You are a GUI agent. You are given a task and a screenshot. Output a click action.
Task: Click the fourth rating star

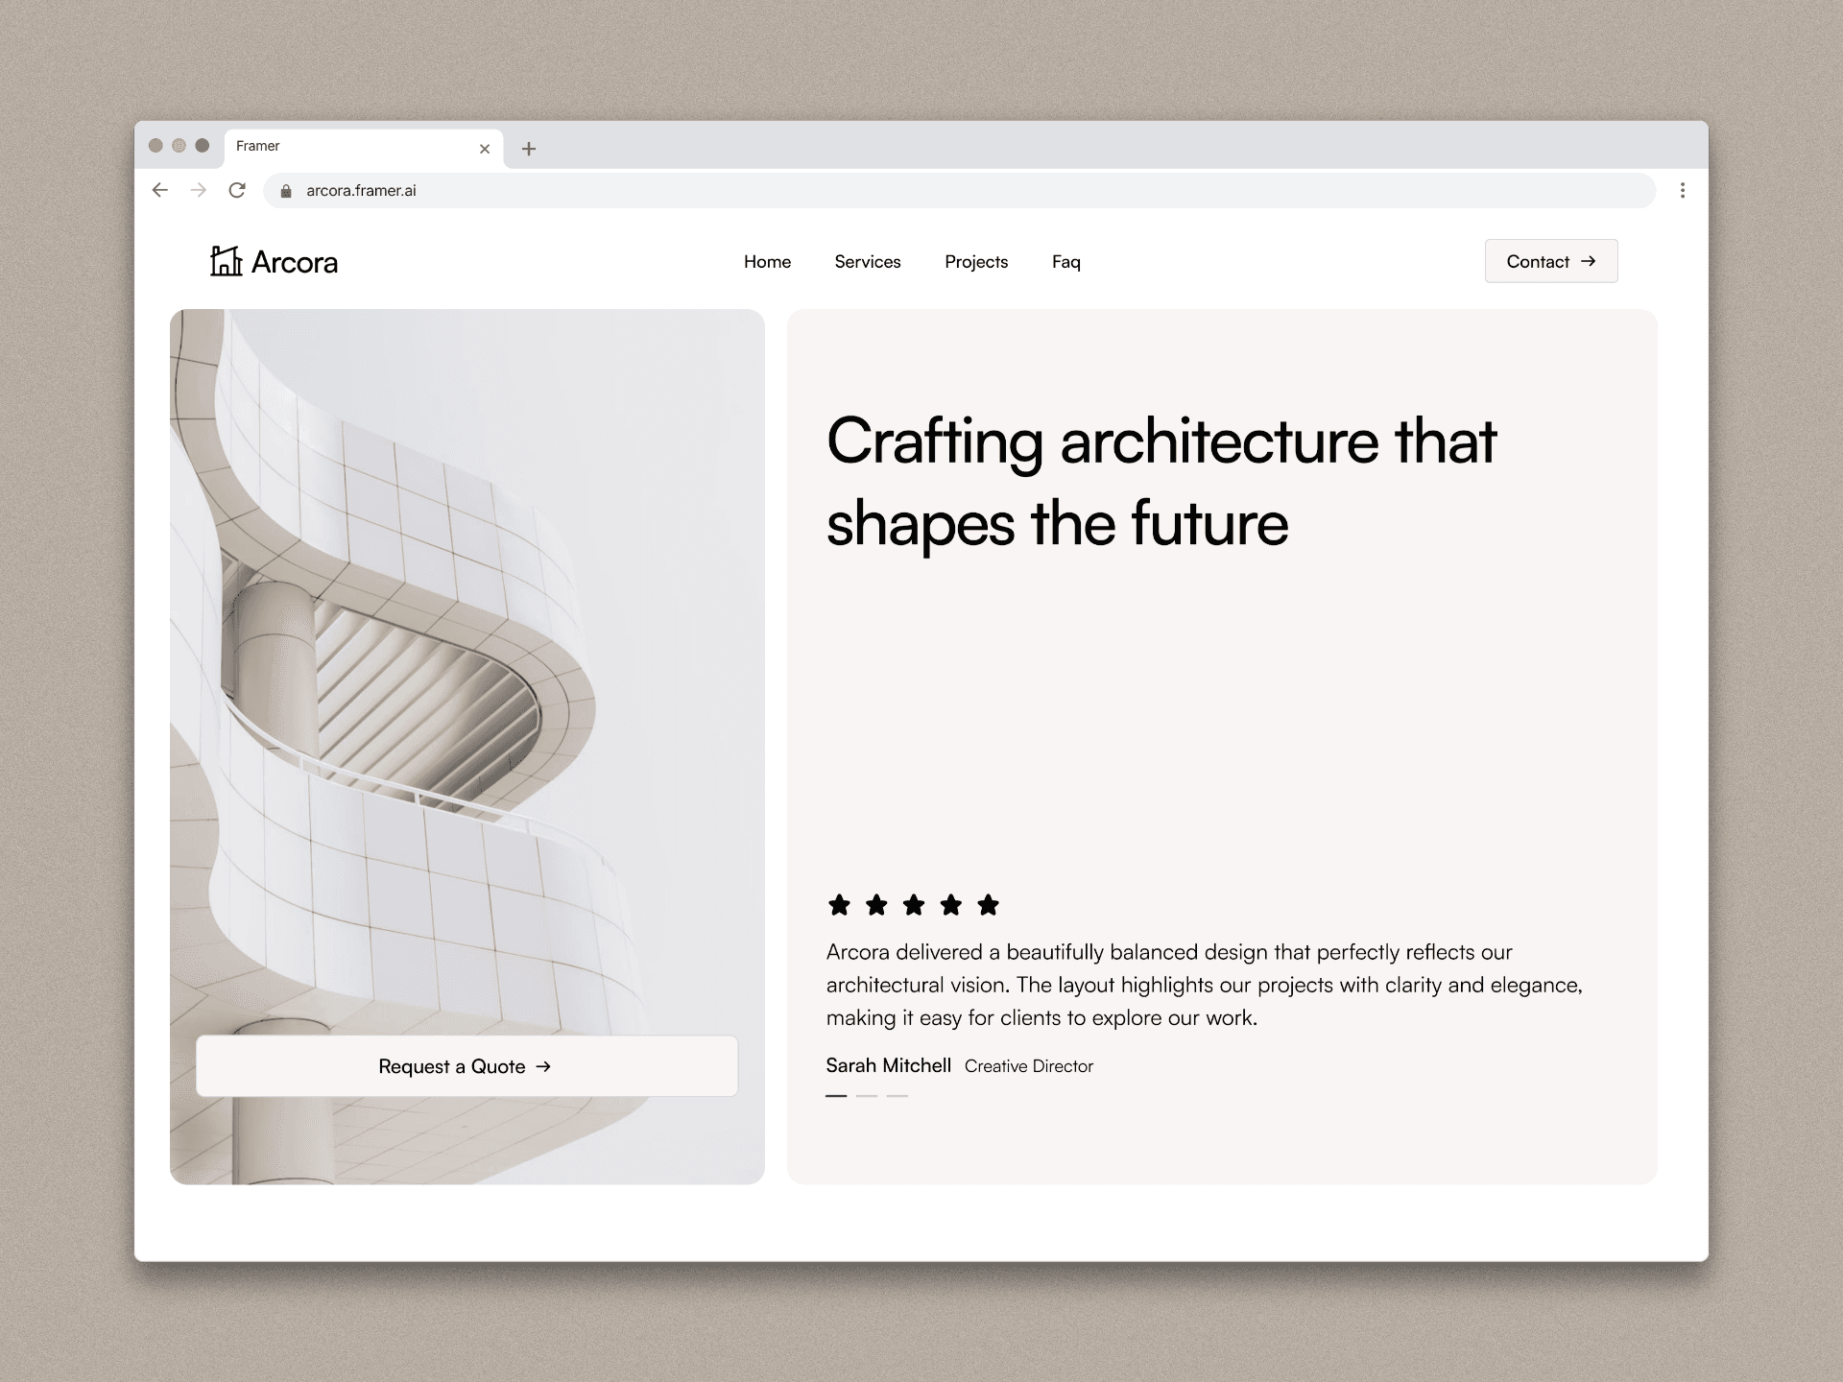point(951,904)
